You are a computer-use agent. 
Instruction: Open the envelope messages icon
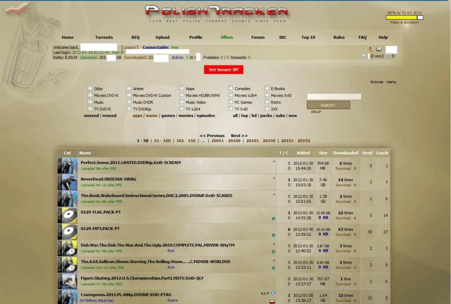(x=363, y=56)
